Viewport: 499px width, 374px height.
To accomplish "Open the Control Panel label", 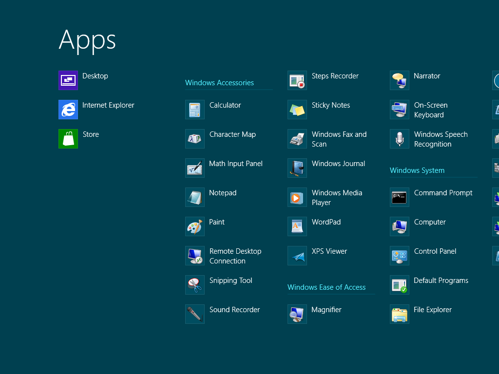I will (435, 251).
